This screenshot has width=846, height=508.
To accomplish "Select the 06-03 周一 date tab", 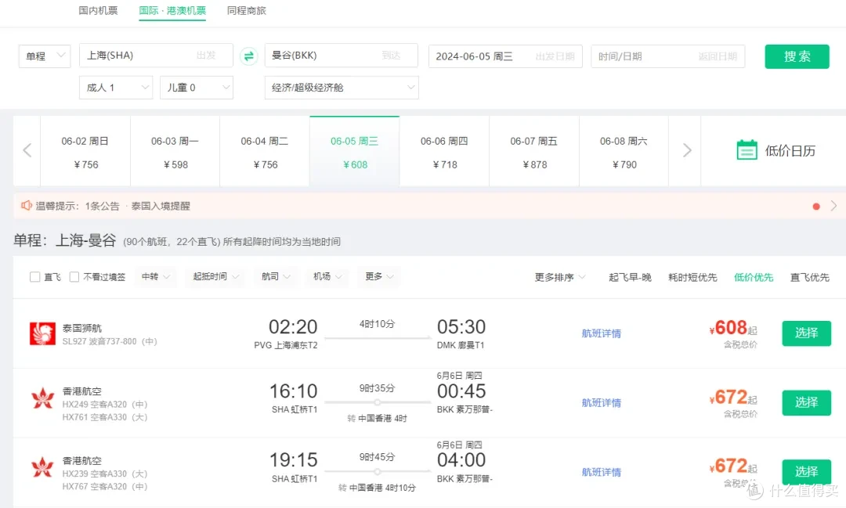I will pos(175,152).
